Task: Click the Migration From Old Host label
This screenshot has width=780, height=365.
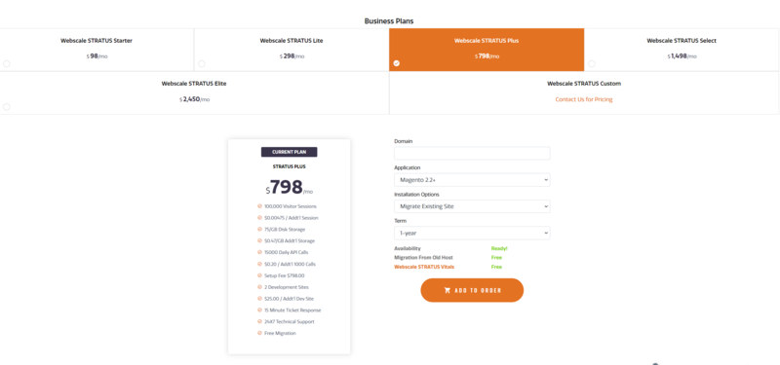Action: pyautogui.click(x=423, y=258)
